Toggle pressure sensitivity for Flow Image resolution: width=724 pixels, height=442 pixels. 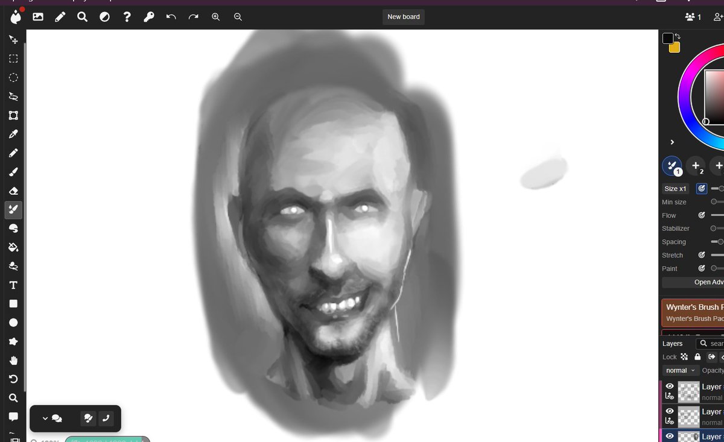[x=702, y=215]
